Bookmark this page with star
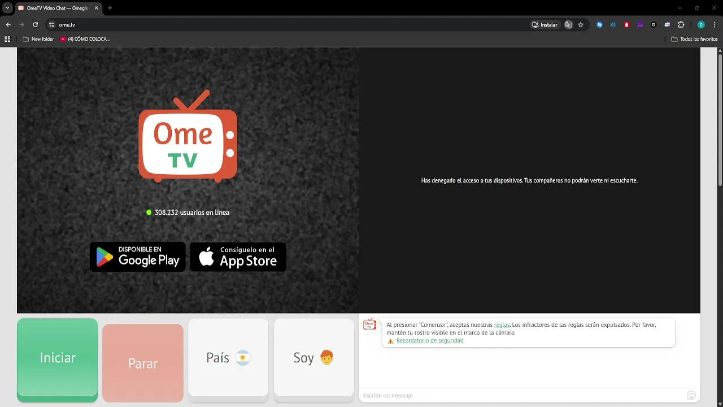 tap(581, 25)
